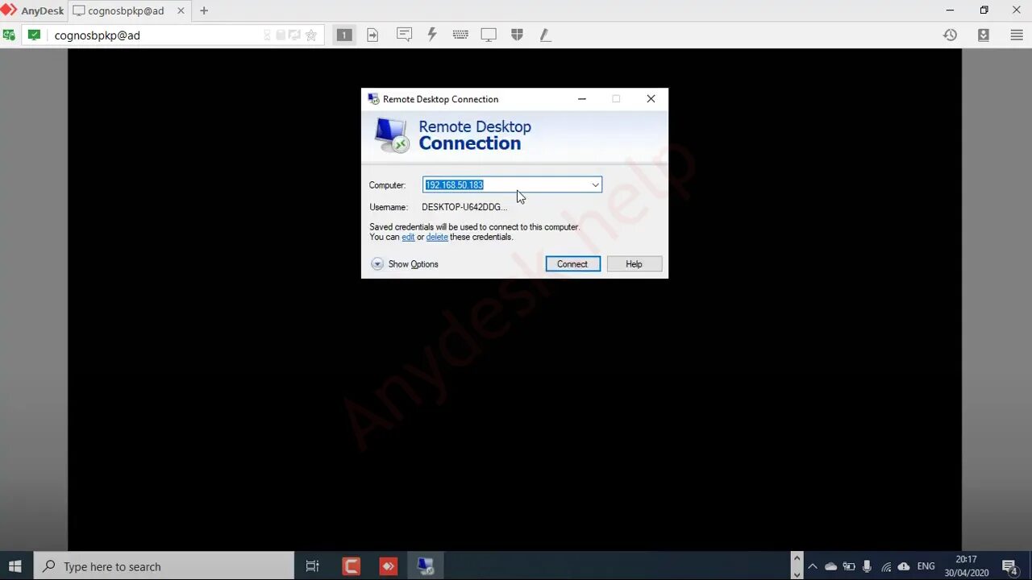Show hidden tray icons chevron

pos(813,566)
